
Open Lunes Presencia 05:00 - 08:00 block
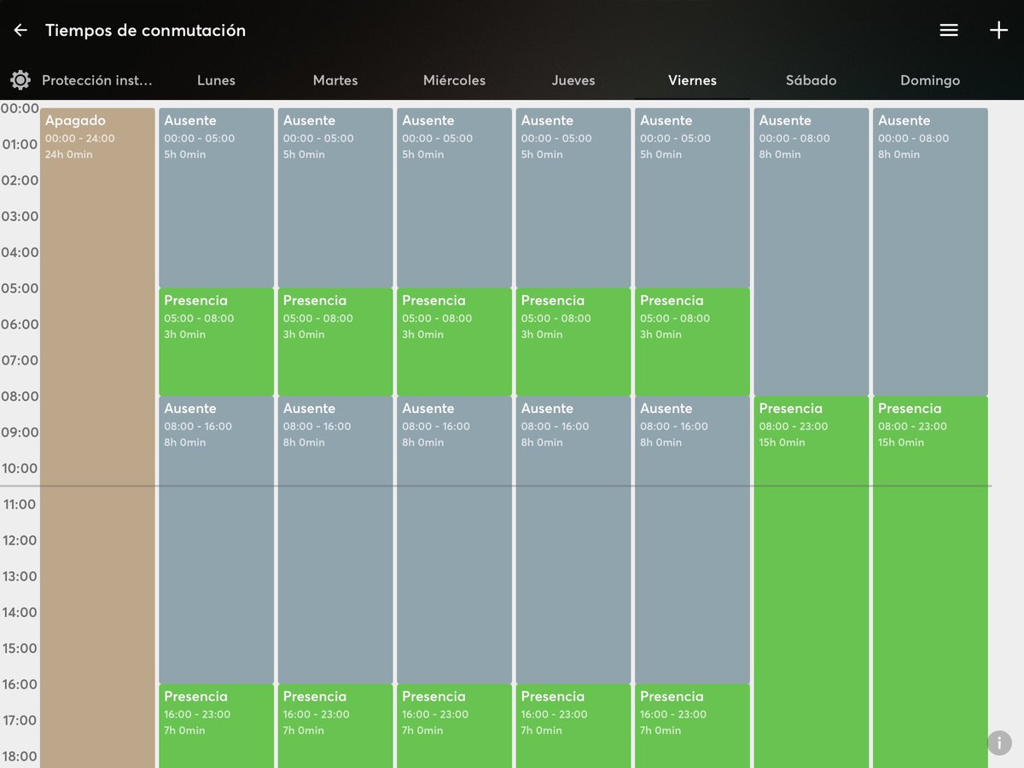click(x=217, y=342)
